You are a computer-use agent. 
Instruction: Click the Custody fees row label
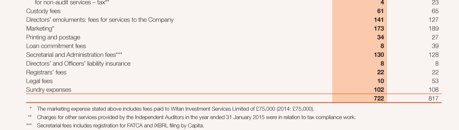point(43,11)
